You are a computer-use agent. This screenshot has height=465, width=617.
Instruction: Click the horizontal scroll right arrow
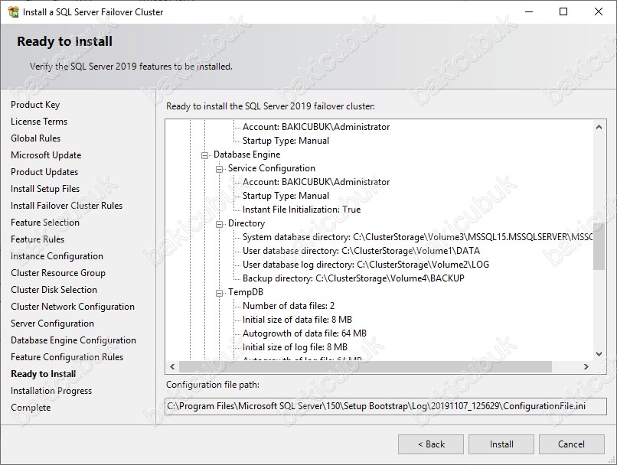pos(586,367)
